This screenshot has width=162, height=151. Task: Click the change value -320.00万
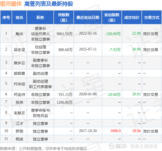coord(113,34)
